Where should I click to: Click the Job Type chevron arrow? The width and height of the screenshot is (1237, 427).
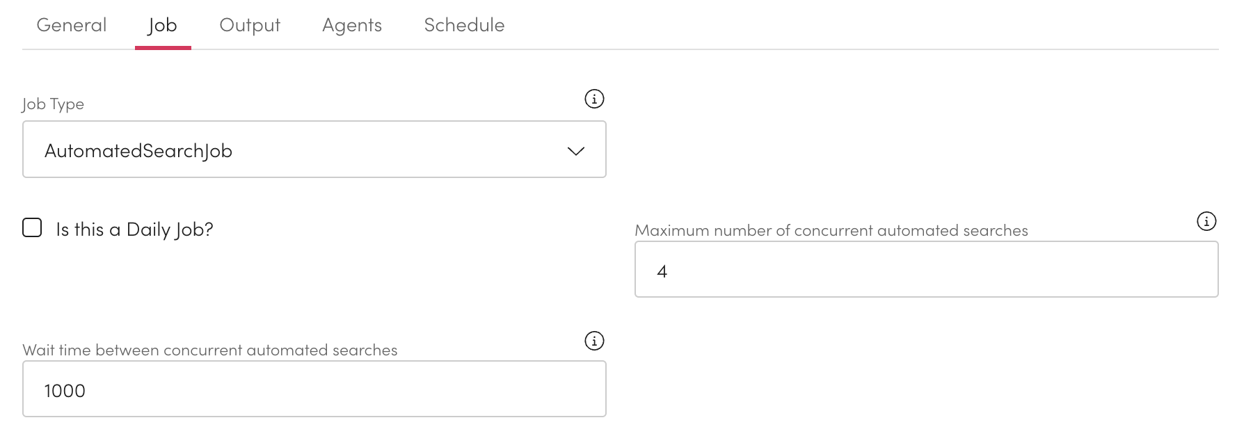point(576,151)
